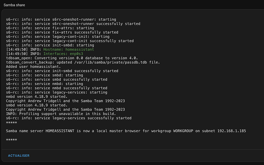Click the 'nmbd version 4.18.9 started.' line

[36, 97]
